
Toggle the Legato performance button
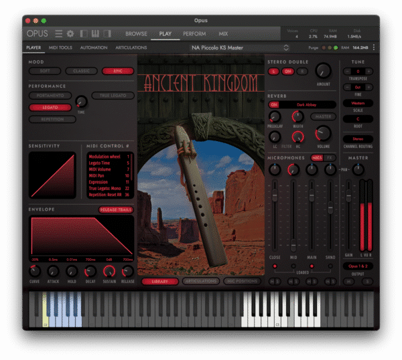coord(50,108)
